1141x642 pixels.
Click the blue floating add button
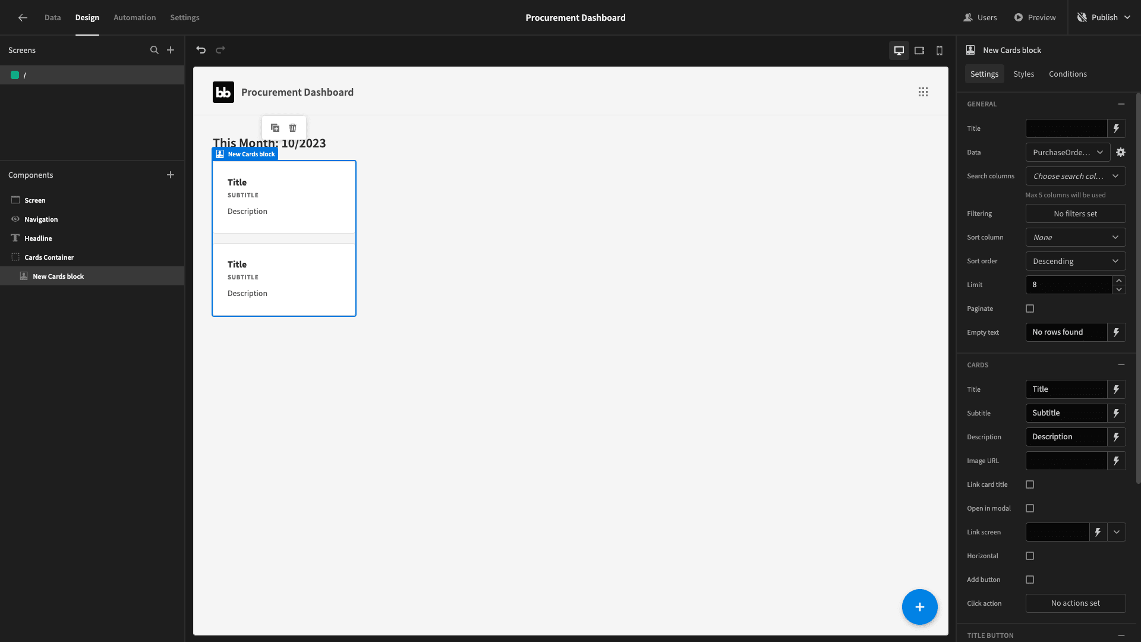pyautogui.click(x=920, y=607)
